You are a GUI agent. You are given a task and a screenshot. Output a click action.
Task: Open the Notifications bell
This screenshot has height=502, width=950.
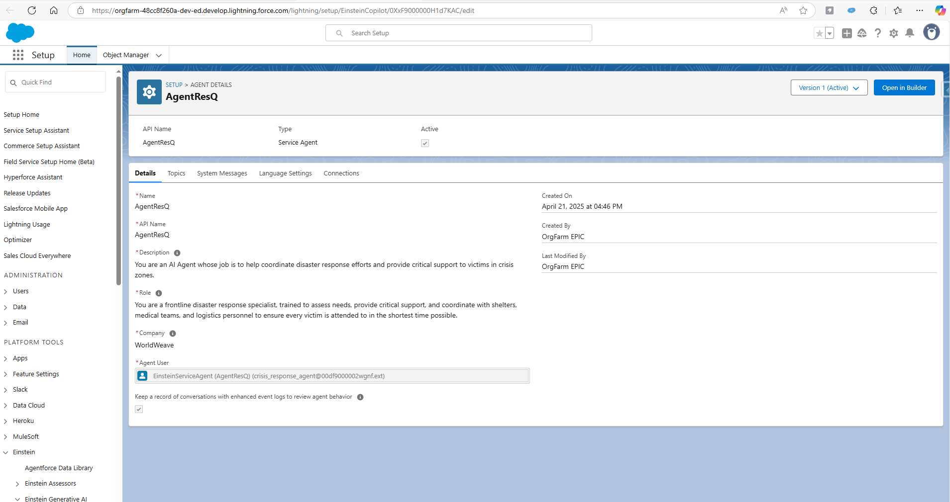(910, 33)
